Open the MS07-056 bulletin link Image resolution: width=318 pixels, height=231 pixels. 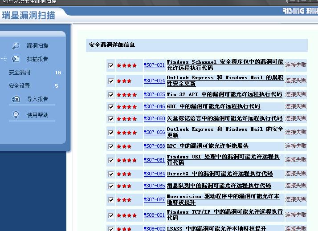click(x=154, y=132)
